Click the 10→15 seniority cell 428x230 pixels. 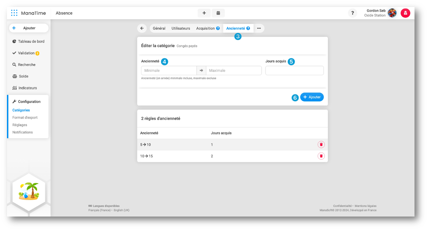(x=146, y=156)
